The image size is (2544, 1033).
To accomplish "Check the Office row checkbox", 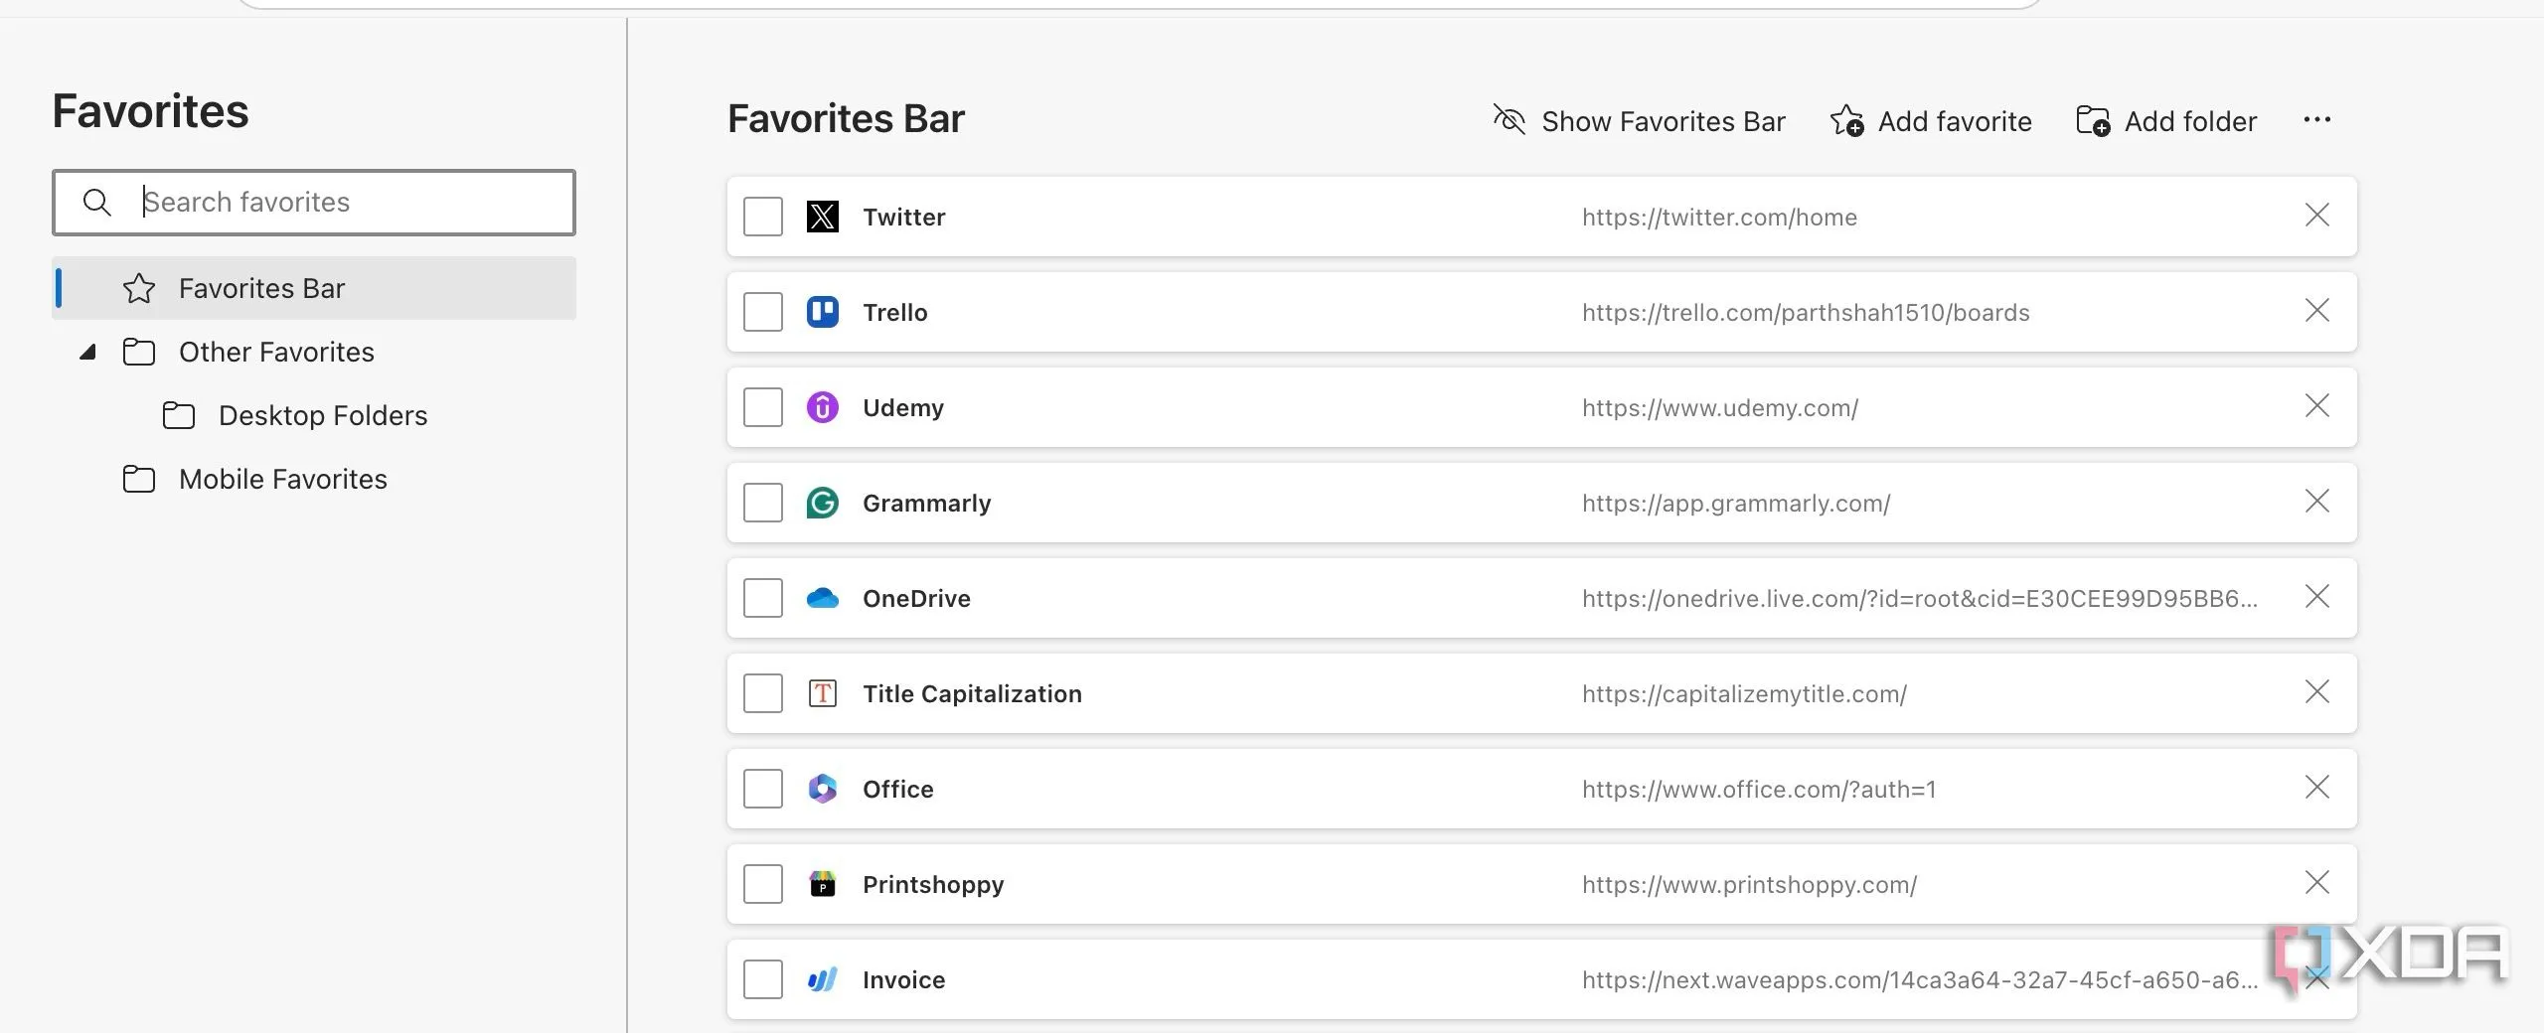I will tap(763, 789).
